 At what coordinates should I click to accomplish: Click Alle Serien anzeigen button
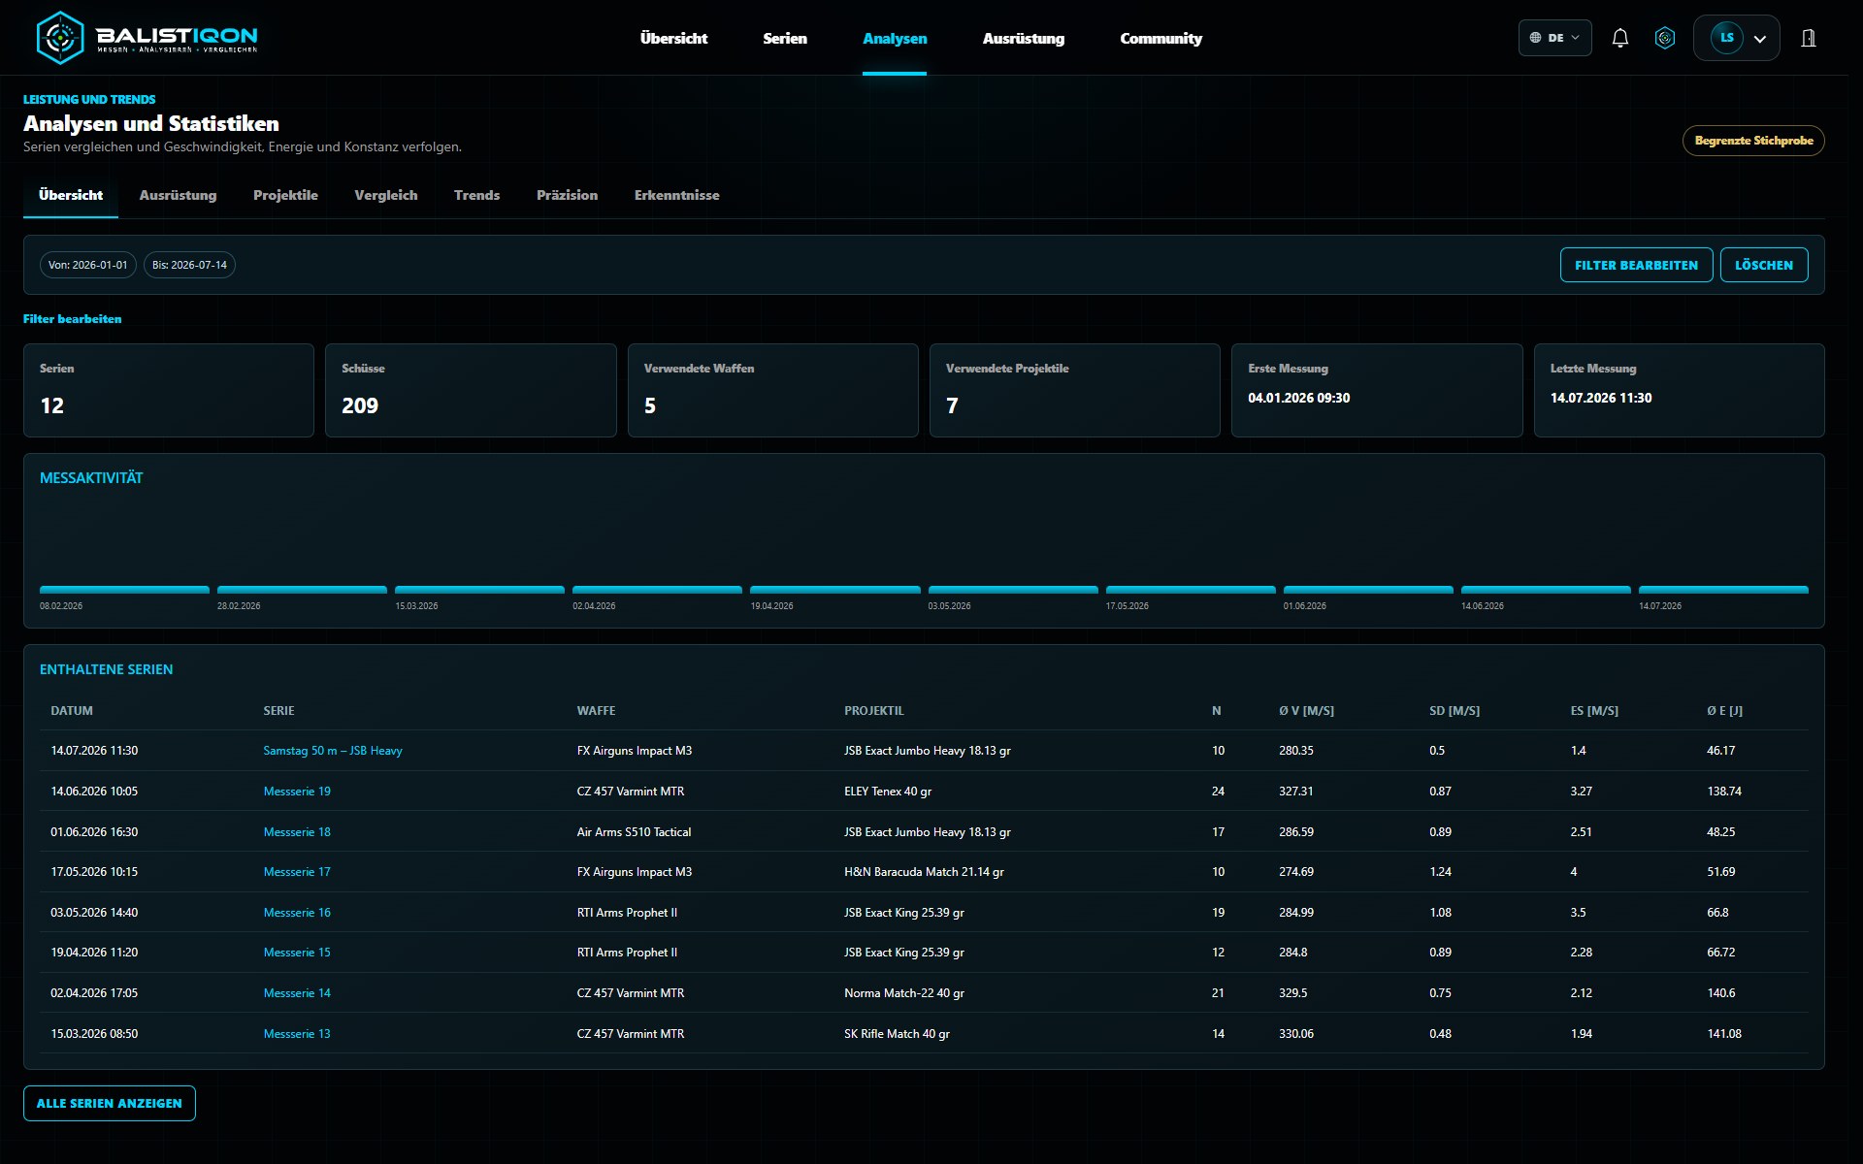coord(110,1103)
